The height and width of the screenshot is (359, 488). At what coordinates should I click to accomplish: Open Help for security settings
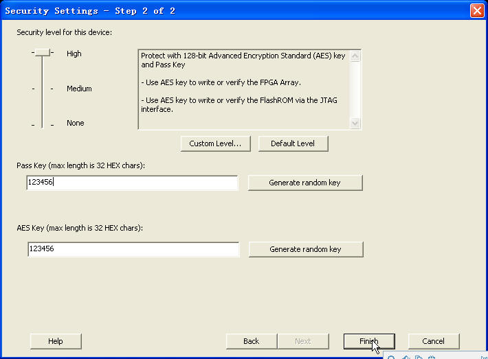click(56, 341)
